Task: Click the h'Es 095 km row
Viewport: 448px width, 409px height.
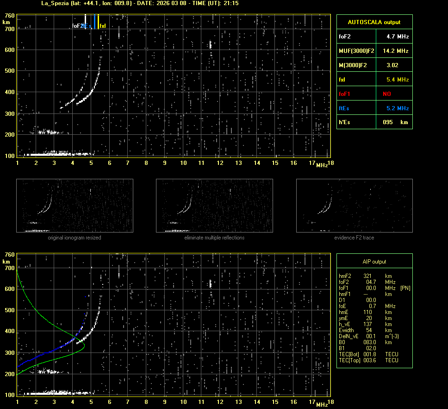Action: [374, 122]
